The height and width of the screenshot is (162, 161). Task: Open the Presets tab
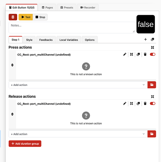(x=67, y=7)
